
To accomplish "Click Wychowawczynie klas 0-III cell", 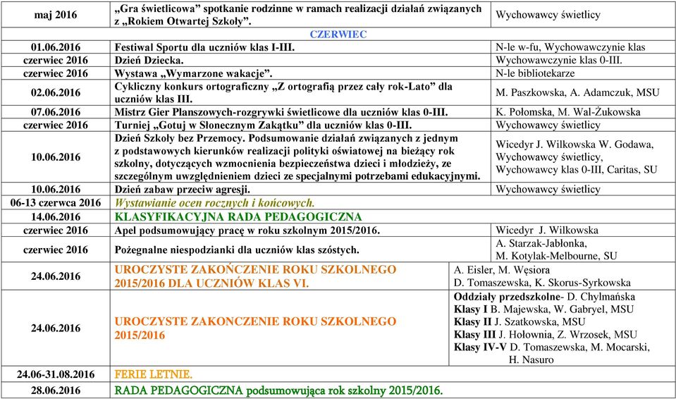I will pos(583,61).
